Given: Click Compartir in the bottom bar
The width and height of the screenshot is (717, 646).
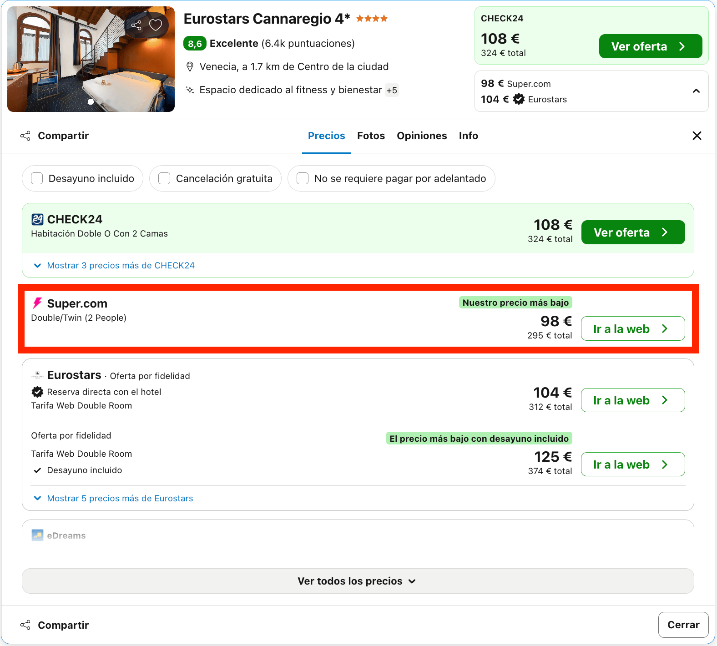Looking at the screenshot, I should point(55,625).
